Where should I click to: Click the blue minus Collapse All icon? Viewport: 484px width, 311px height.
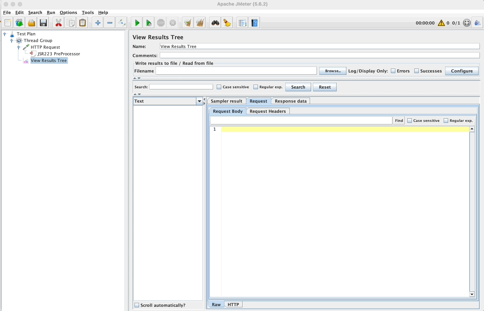110,23
